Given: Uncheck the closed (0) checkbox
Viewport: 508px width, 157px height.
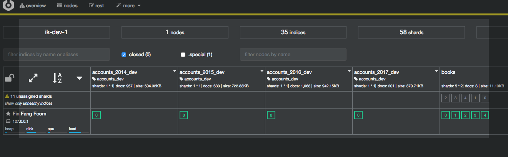Looking at the screenshot, I should tap(124, 55).
